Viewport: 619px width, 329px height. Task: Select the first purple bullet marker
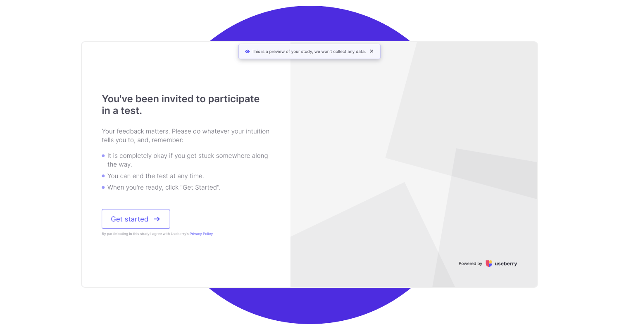coord(102,155)
